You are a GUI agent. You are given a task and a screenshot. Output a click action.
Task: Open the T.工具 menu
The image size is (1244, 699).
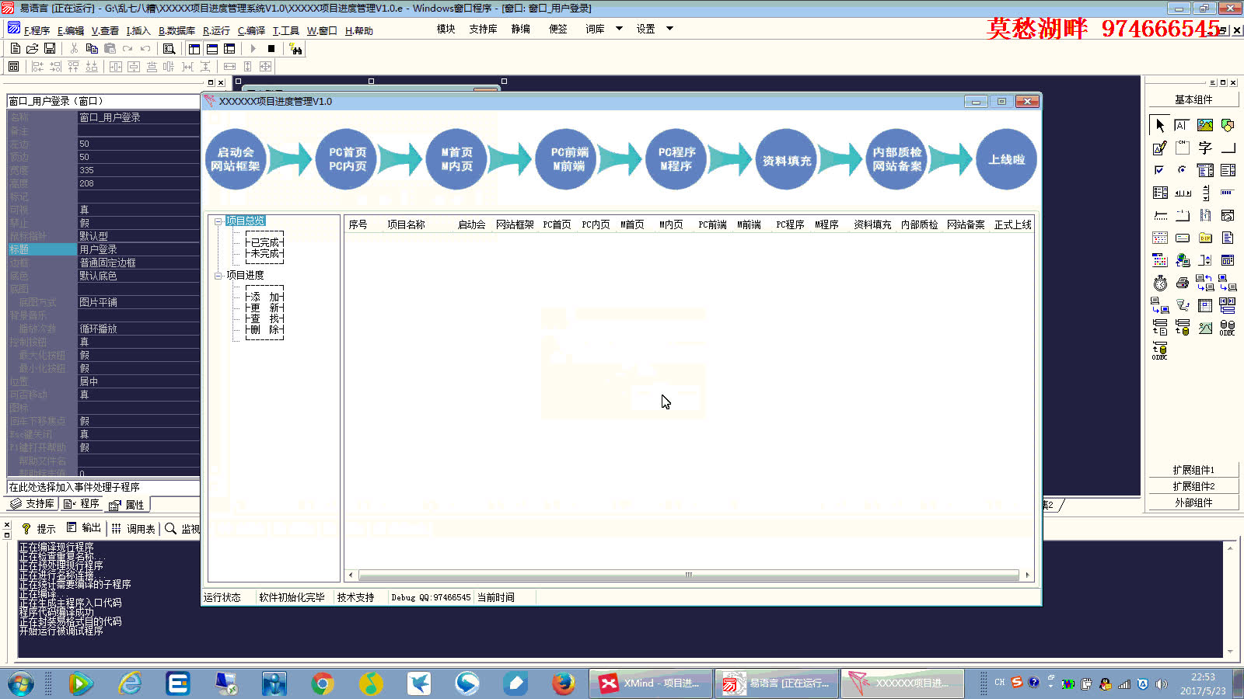pos(286,30)
